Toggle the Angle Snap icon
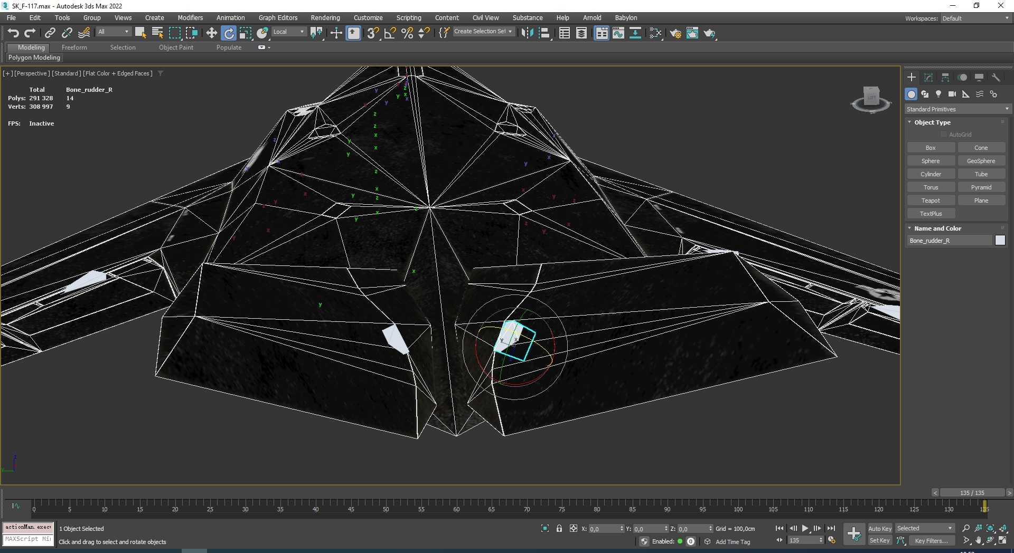This screenshot has width=1014, height=553. tap(390, 33)
